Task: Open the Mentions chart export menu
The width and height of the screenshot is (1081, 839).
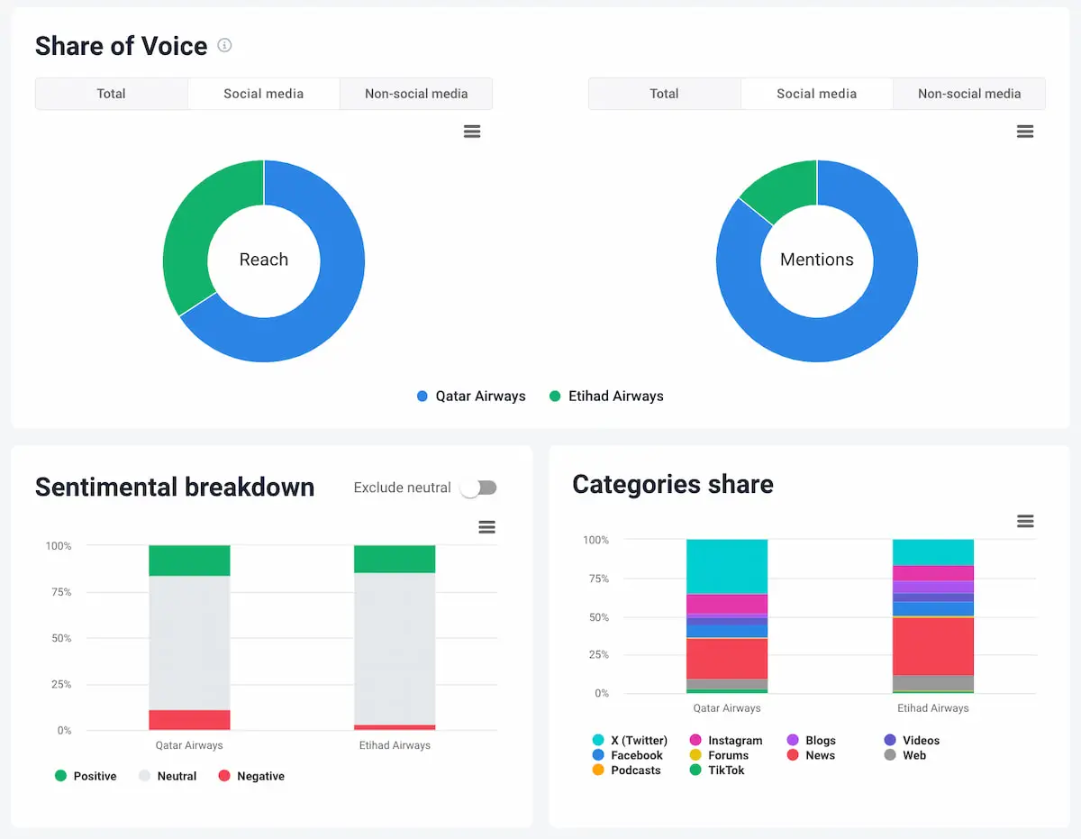Action: coord(1025,132)
